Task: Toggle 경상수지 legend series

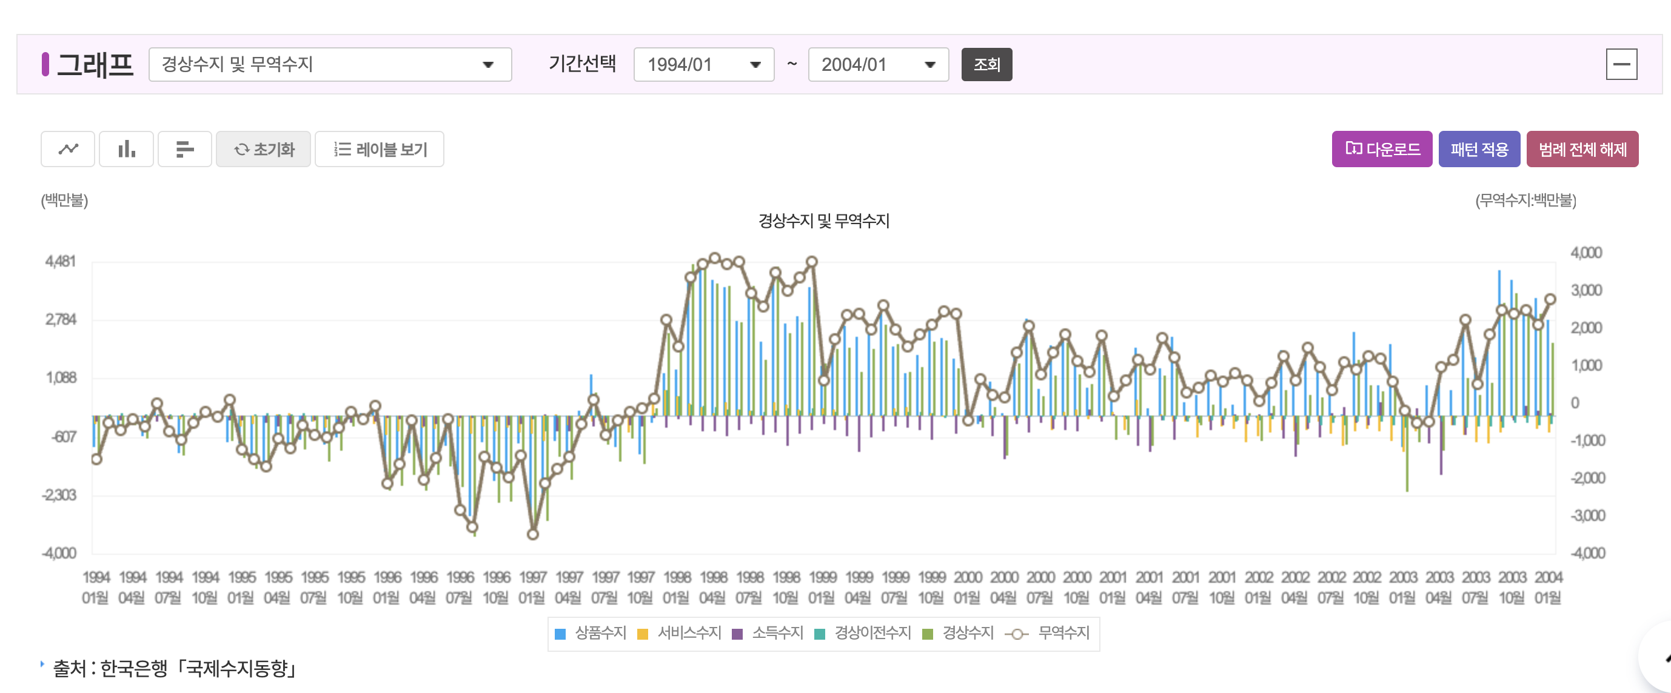Action: [x=958, y=634]
